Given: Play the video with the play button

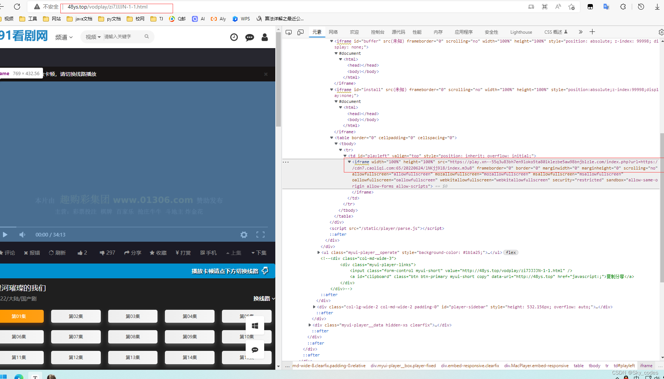Looking at the screenshot, I should (5, 235).
